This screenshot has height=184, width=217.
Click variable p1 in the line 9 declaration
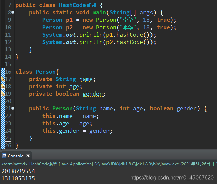pos(69,20)
